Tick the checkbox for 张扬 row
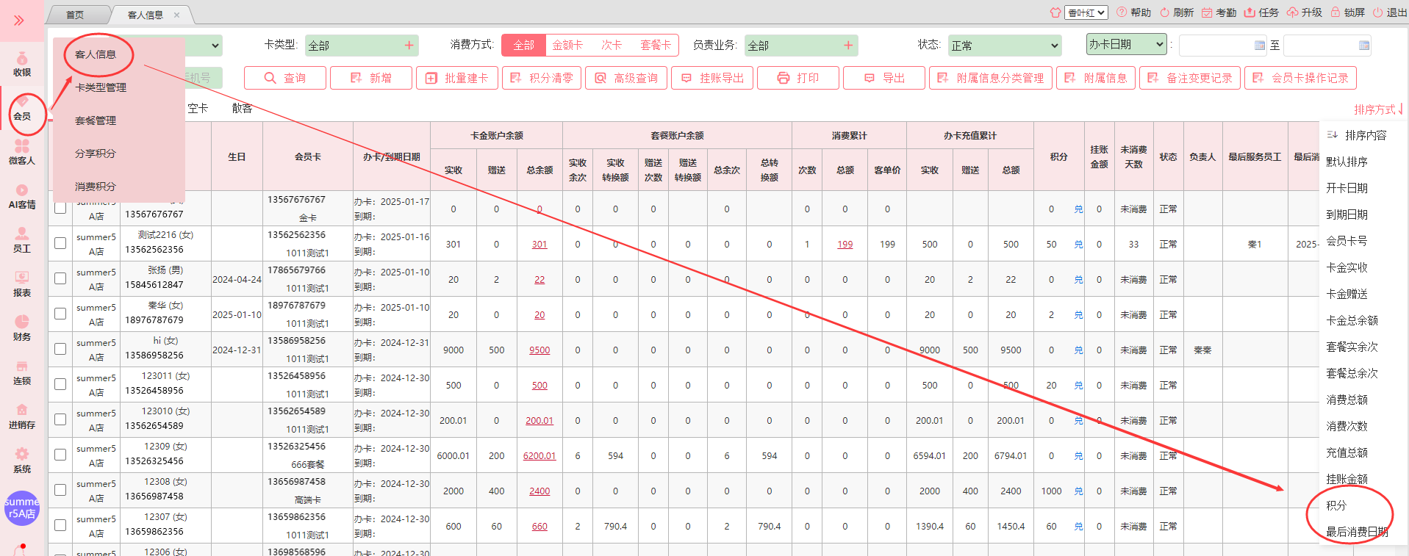This screenshot has height=556, width=1409. [x=60, y=278]
